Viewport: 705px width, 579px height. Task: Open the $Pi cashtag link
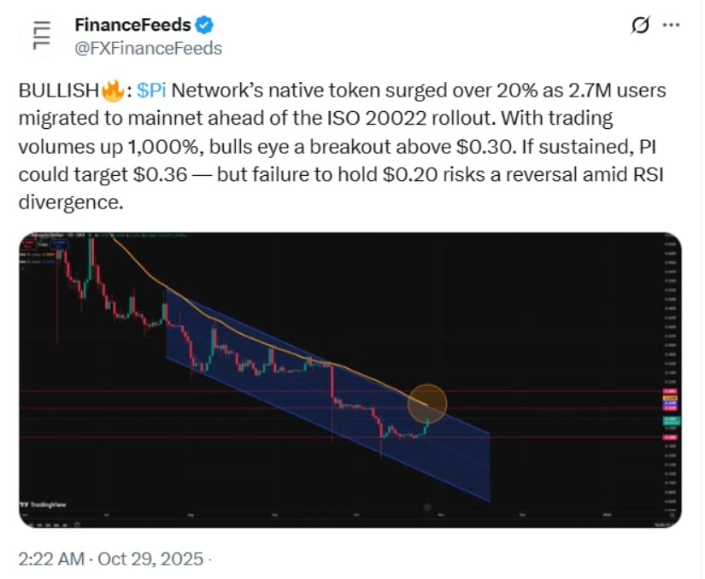(x=151, y=91)
